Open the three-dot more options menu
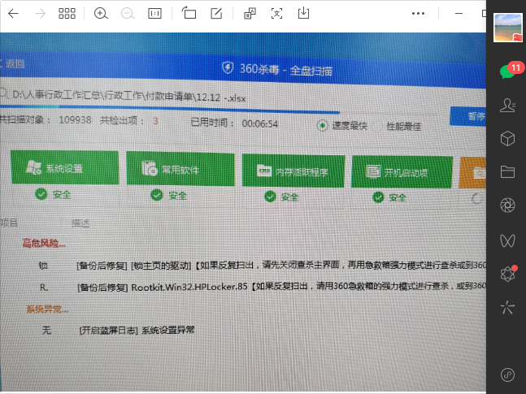This screenshot has width=526, height=394. point(418,14)
